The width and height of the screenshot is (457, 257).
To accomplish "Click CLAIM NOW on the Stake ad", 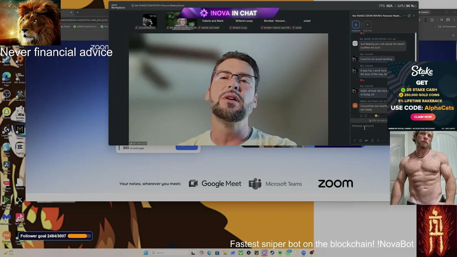I will click(423, 117).
